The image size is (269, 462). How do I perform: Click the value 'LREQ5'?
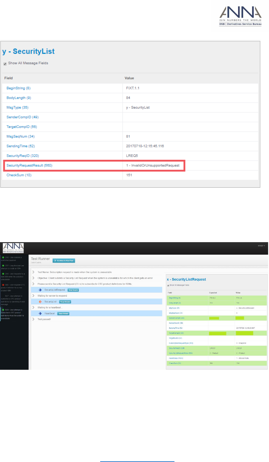(132, 156)
